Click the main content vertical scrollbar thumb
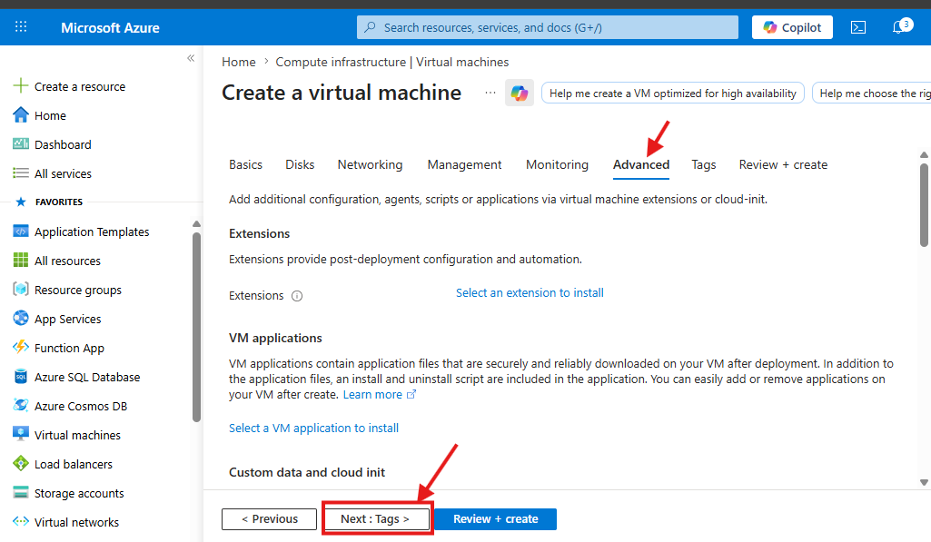Viewport: 931px width, 542px height. [924, 203]
